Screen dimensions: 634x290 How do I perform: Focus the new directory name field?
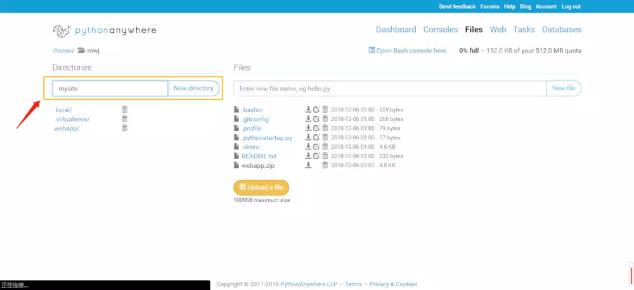click(x=110, y=89)
